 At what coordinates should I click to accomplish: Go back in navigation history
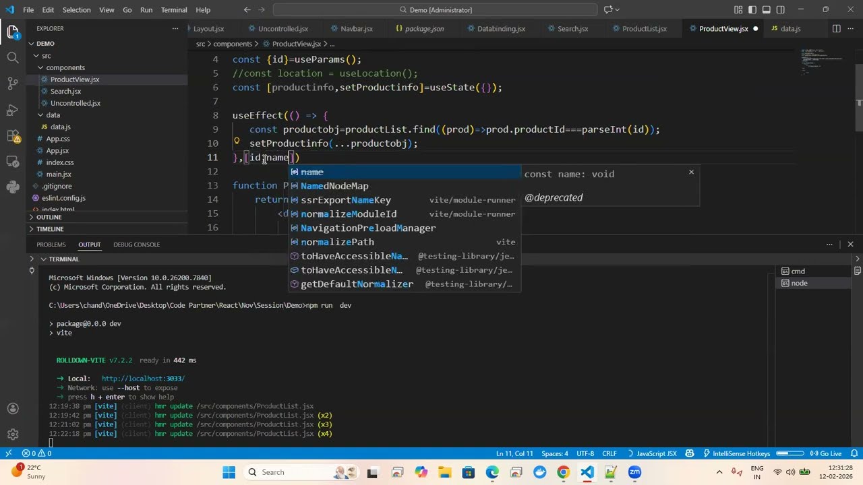pos(247,9)
